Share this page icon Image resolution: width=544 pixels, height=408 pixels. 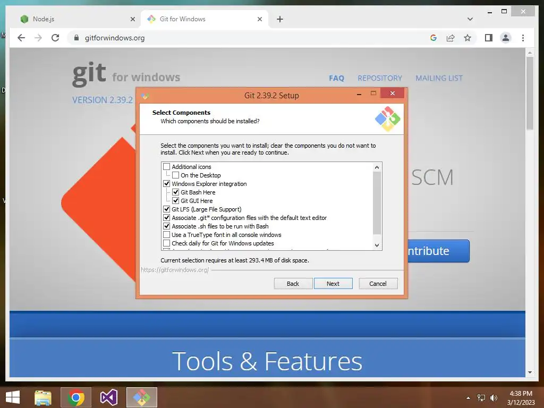(x=450, y=38)
